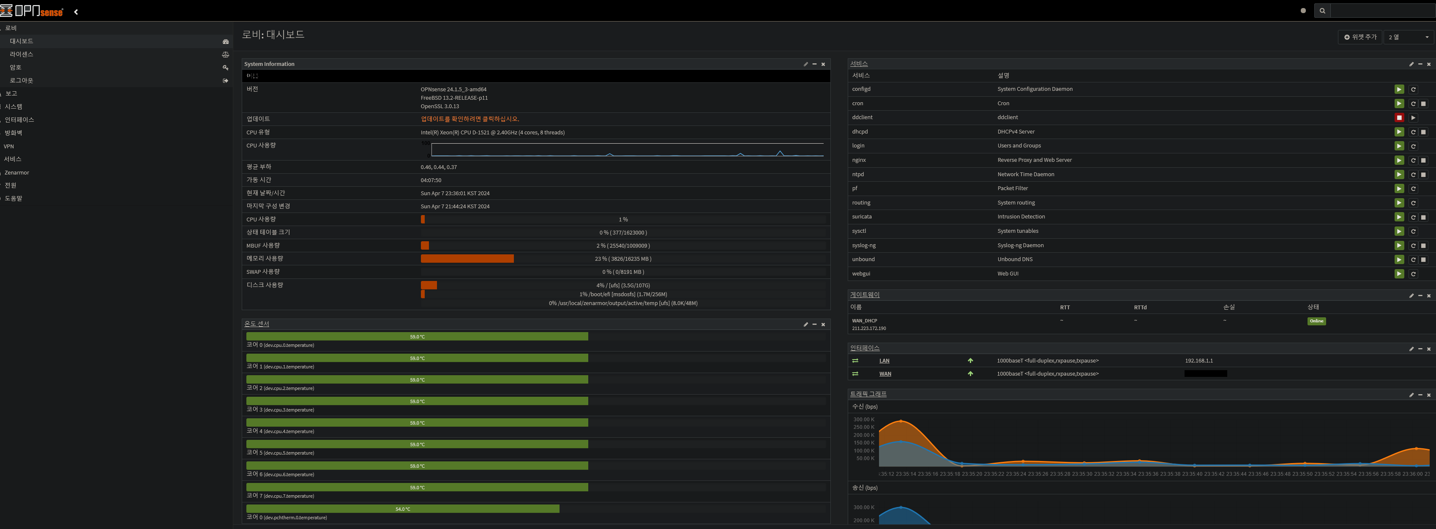Restart the cron service

coord(1413,104)
